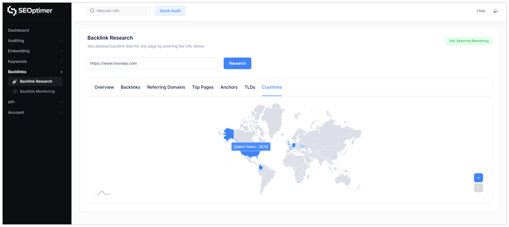The width and height of the screenshot is (509, 227).
Task: Zoom out the map with minus button
Action: 478,188
